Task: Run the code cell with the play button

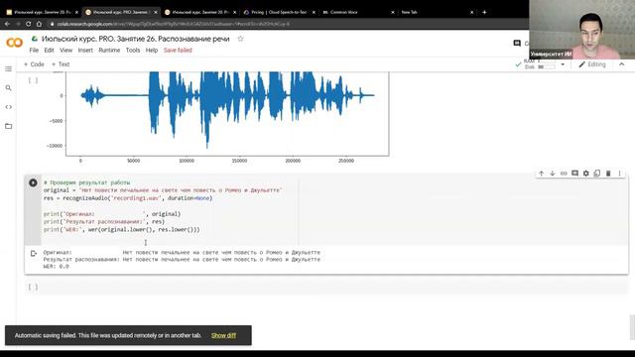Action: click(x=33, y=182)
